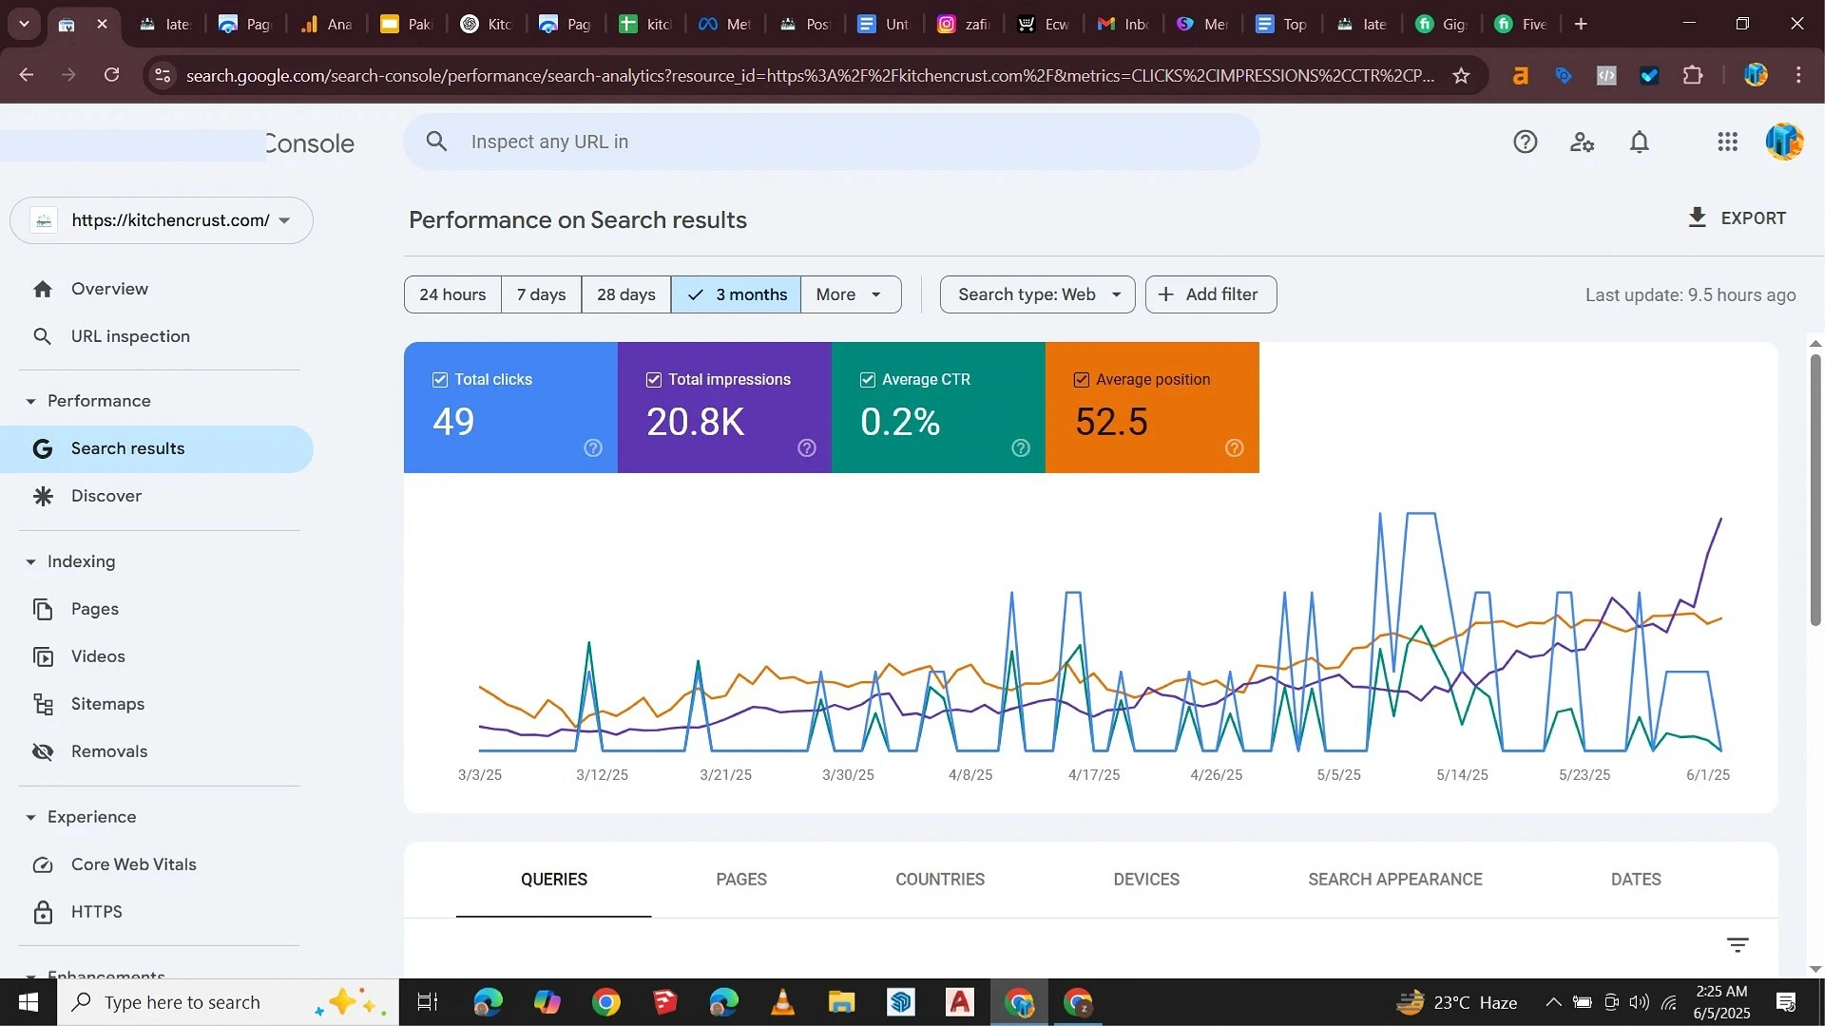Open the kitchencrust.com property dropdown

tap(162, 220)
